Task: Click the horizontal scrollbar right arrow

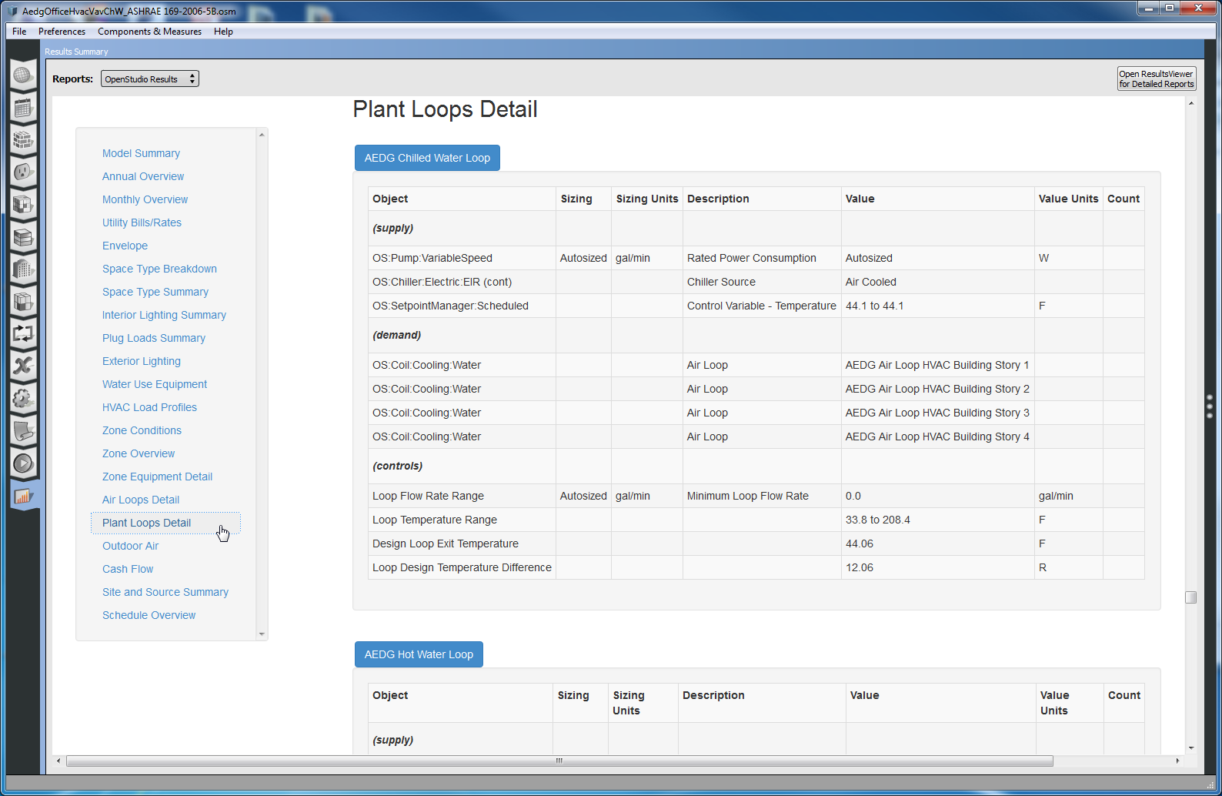Action: point(1177,761)
